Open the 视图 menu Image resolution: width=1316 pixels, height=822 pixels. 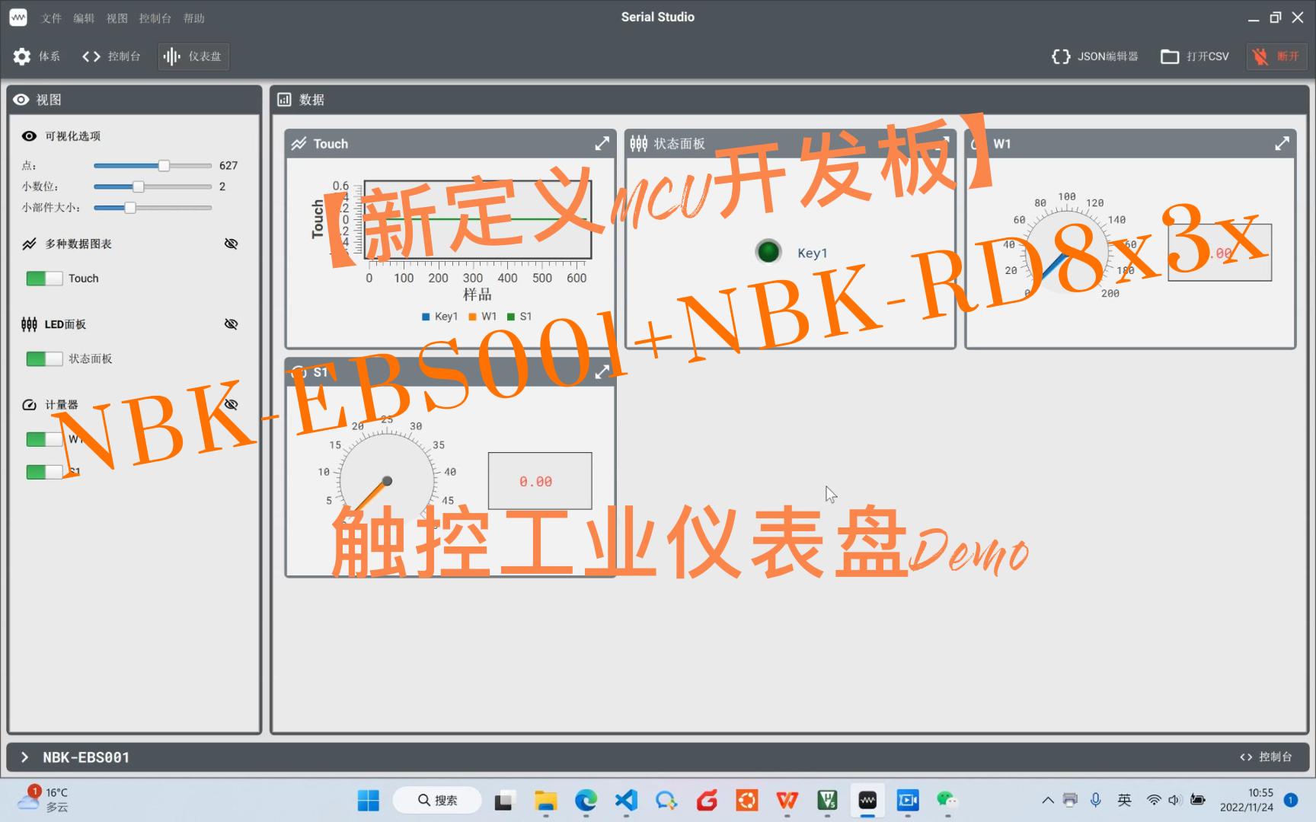[x=117, y=18]
